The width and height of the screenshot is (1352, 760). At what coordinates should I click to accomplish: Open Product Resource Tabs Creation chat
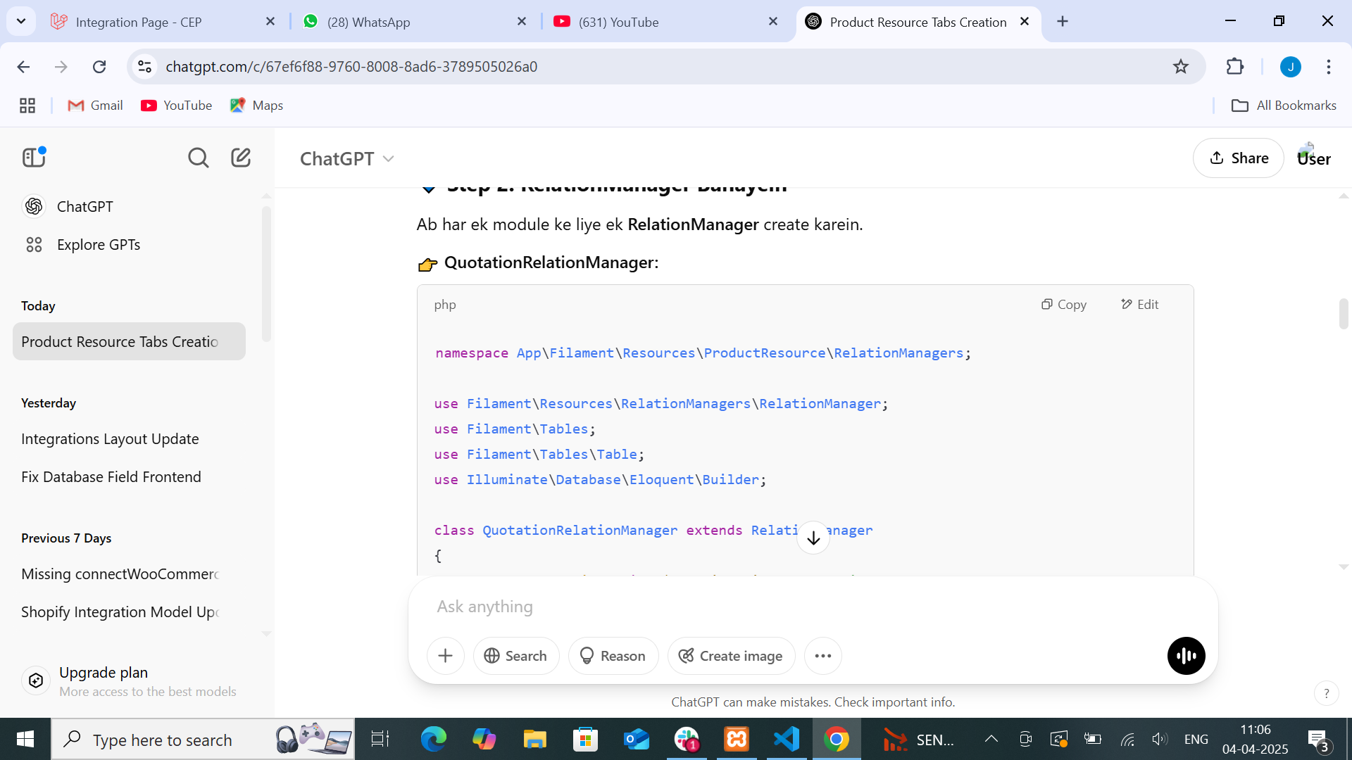[x=130, y=341]
